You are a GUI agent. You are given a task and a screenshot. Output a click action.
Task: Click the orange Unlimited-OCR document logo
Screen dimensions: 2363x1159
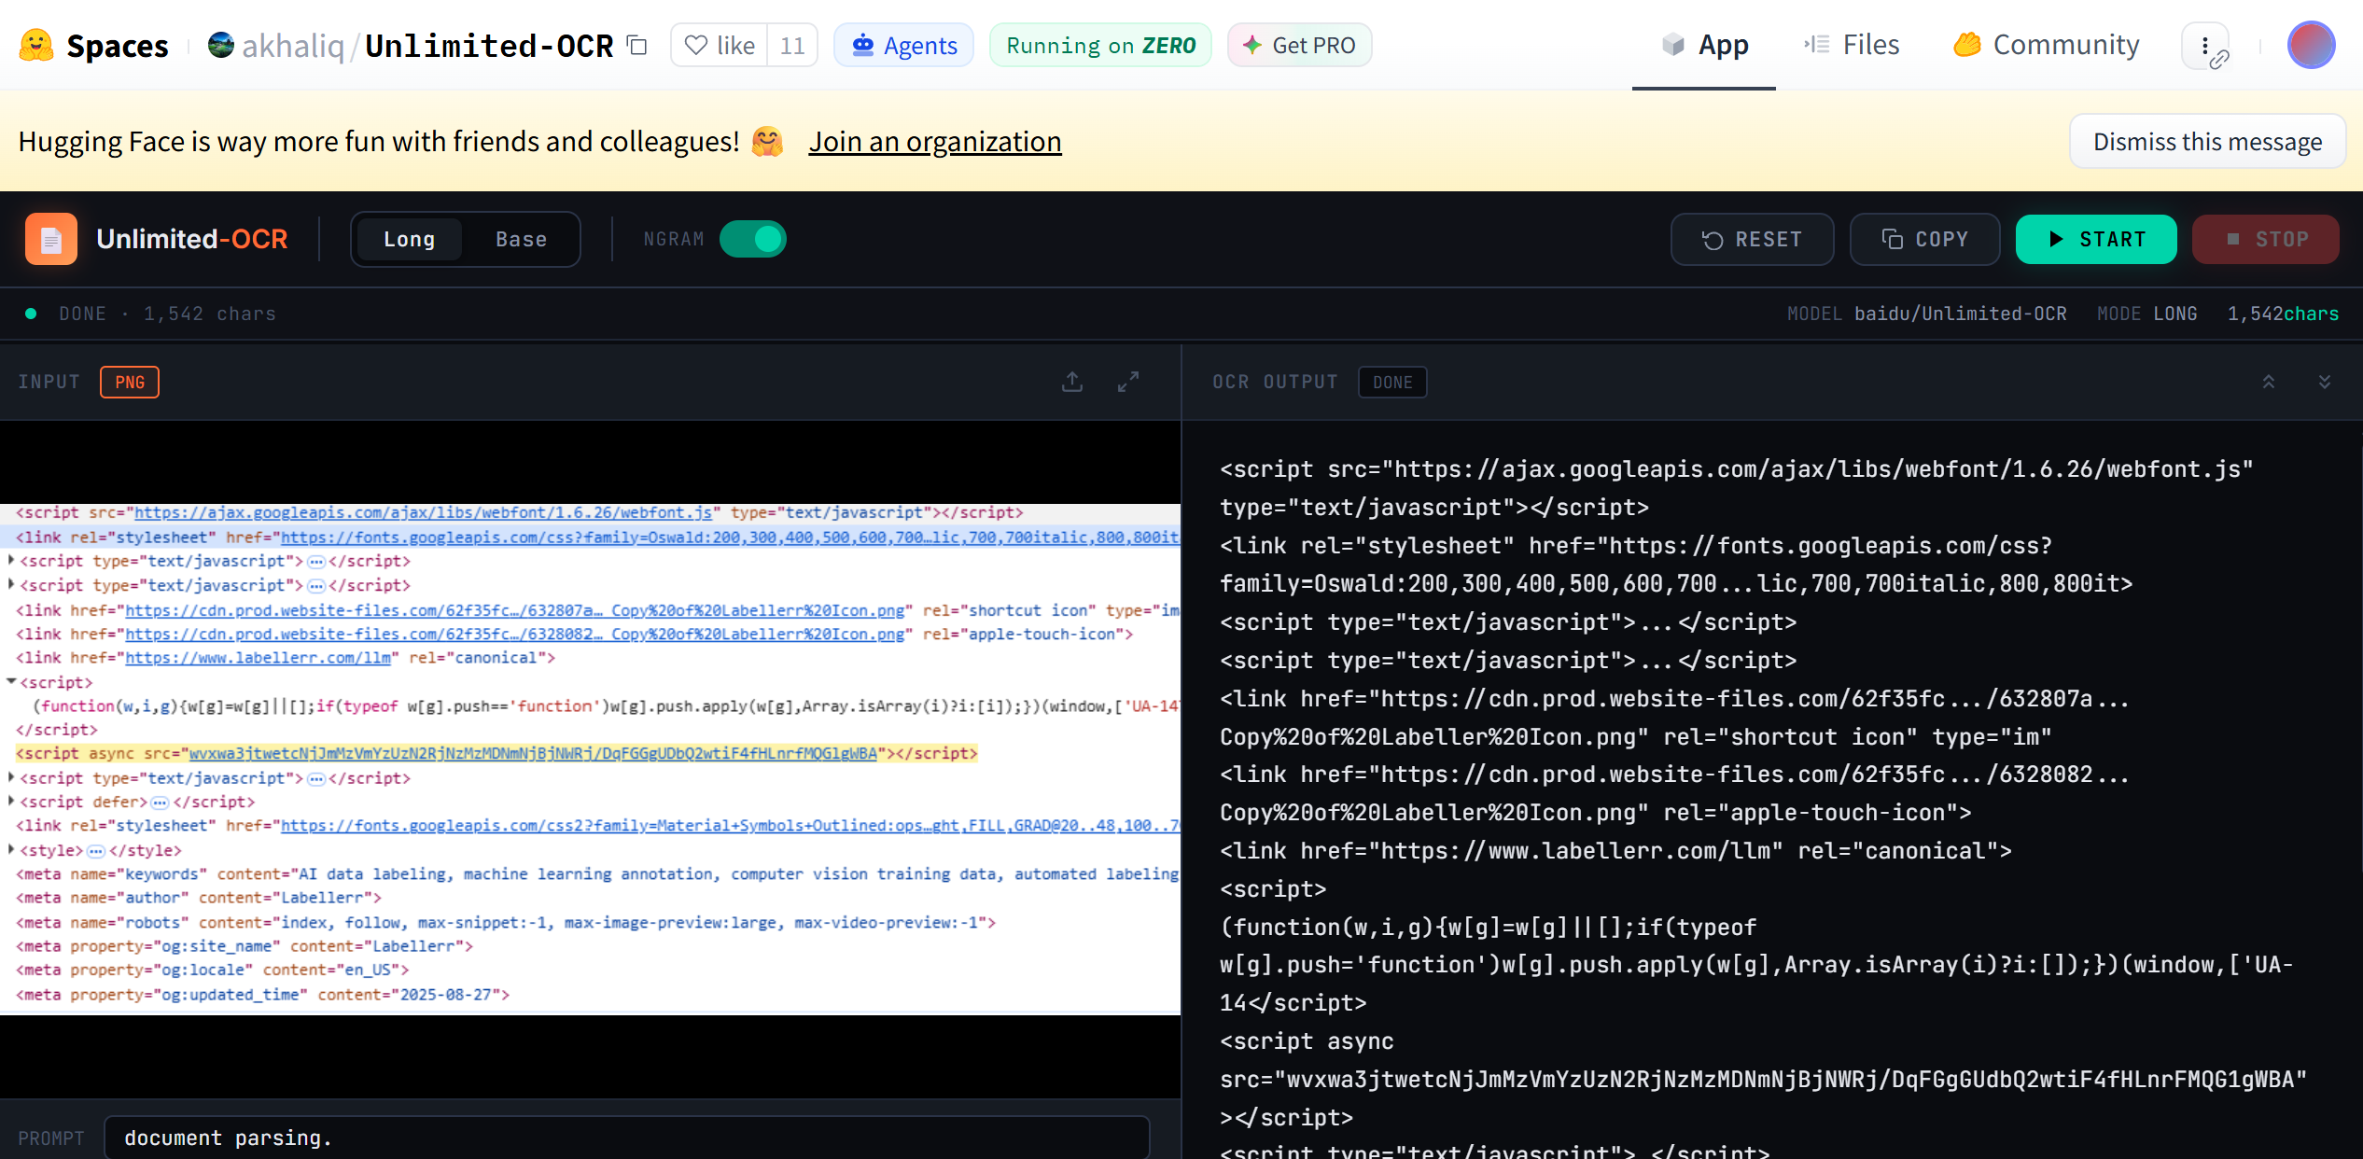pyautogui.click(x=51, y=239)
